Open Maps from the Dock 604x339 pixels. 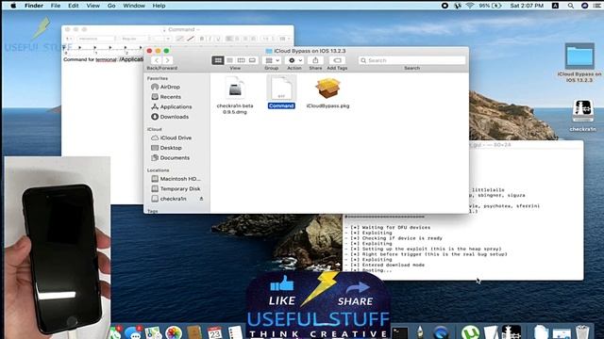tap(153, 332)
